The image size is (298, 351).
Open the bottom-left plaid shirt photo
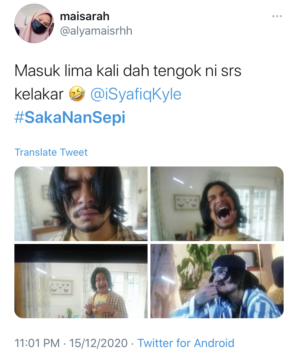(81, 281)
